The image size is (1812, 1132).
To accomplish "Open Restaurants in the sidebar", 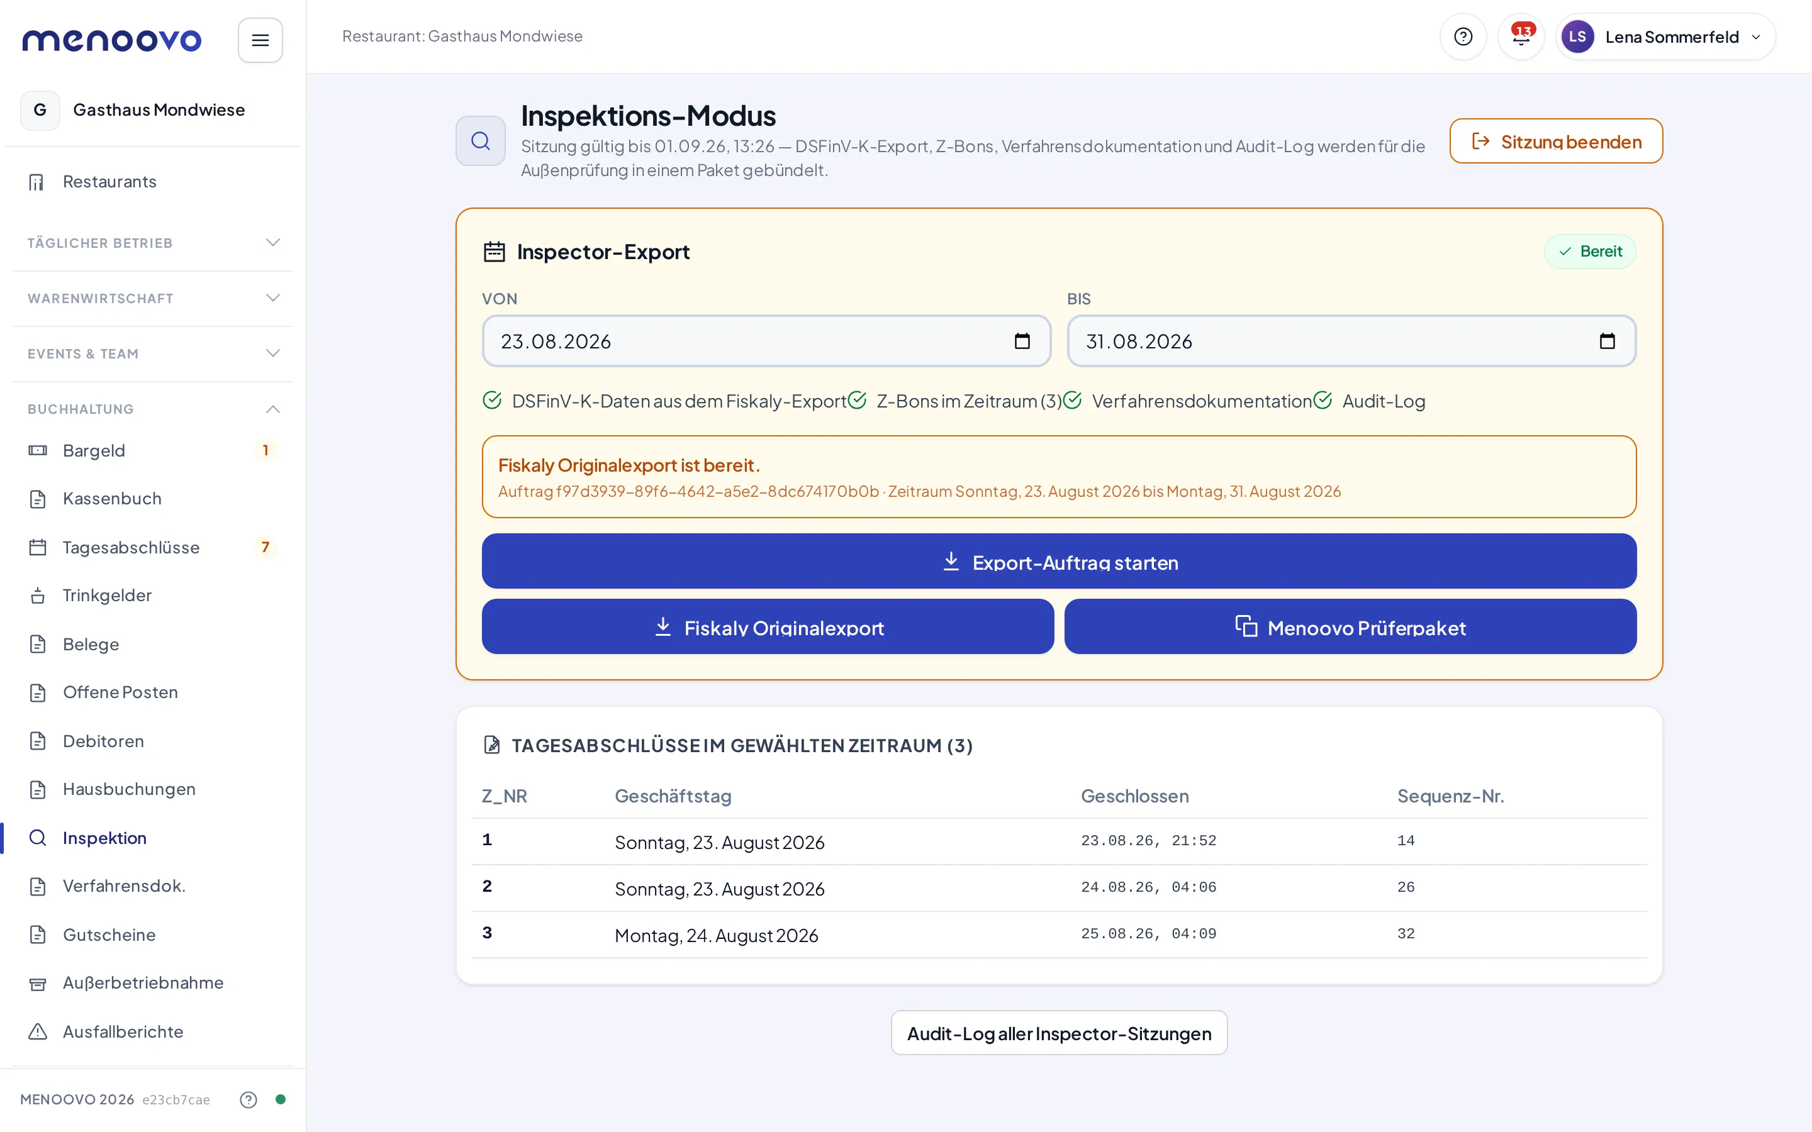I will pos(153,182).
